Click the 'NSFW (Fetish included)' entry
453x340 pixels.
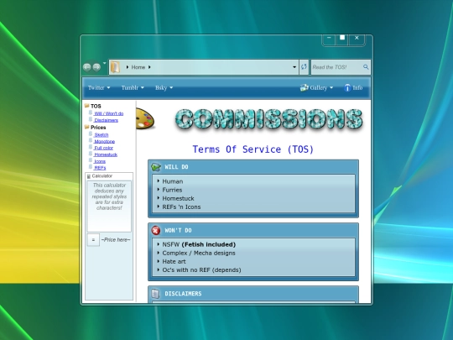click(199, 244)
